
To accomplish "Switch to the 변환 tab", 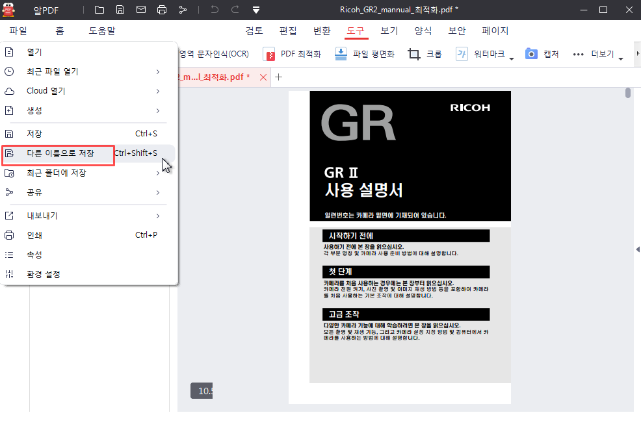I will click(322, 31).
